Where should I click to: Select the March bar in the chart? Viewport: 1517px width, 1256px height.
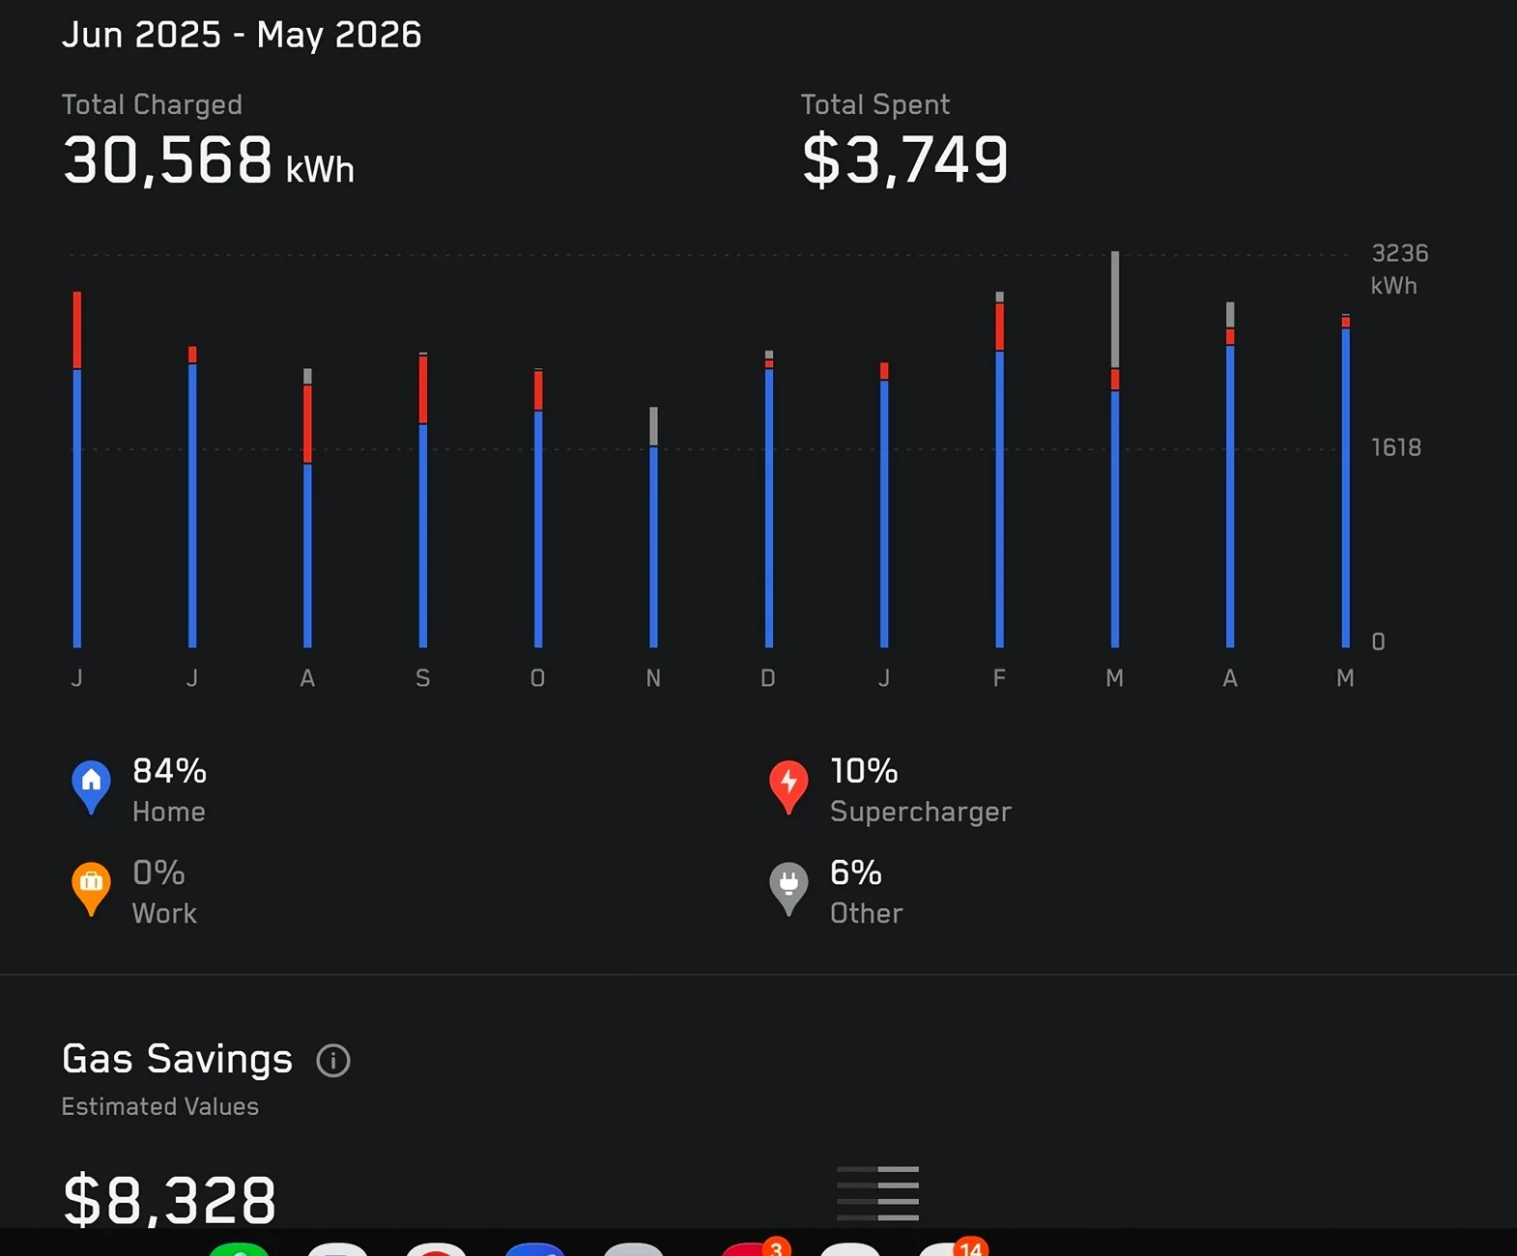(x=1115, y=449)
